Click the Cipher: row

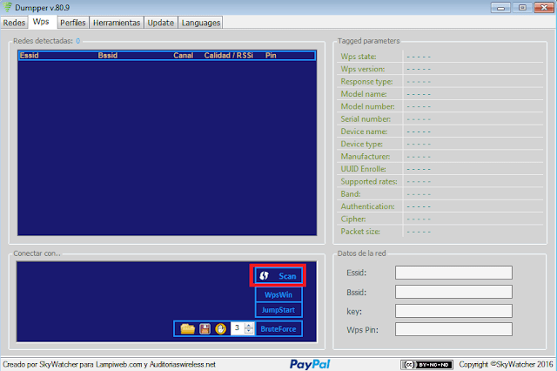click(440, 219)
